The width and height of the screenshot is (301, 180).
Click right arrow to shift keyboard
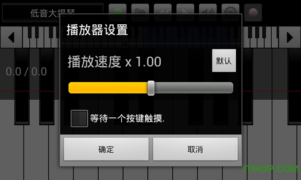(289, 37)
